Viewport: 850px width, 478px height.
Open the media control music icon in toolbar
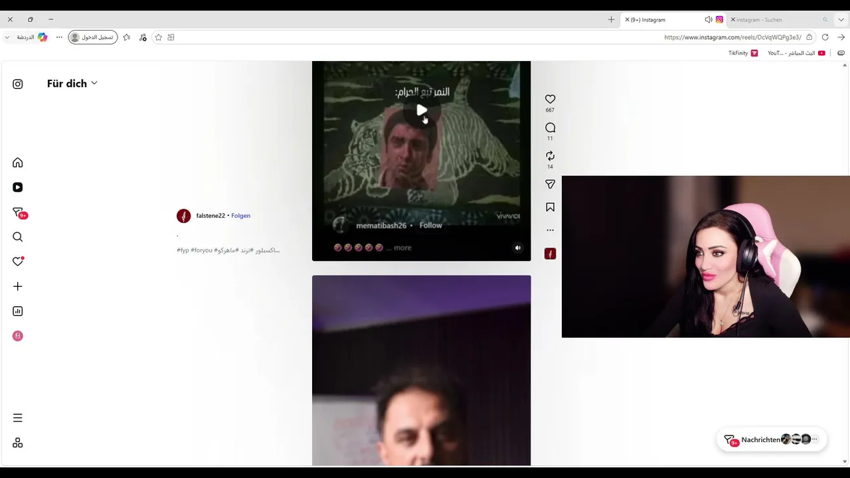point(143,37)
